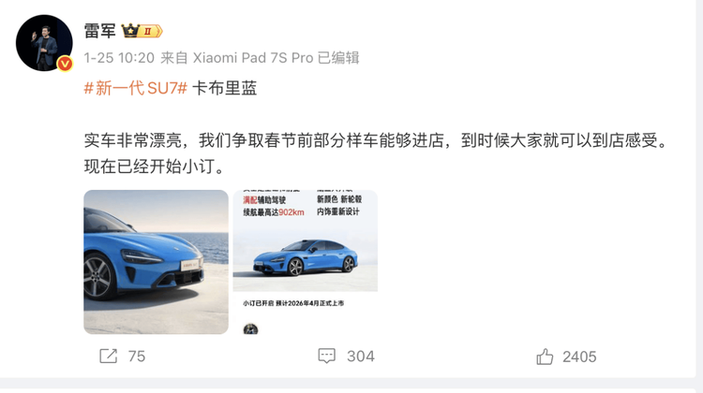Open the #新一代SU7# hashtag topic

tap(135, 88)
